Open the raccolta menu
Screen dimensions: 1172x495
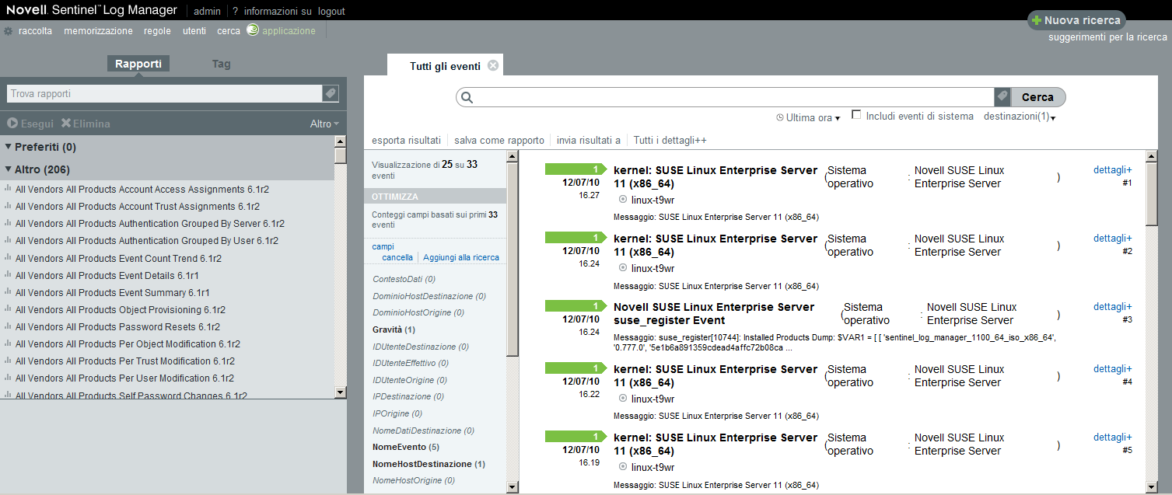(x=36, y=31)
